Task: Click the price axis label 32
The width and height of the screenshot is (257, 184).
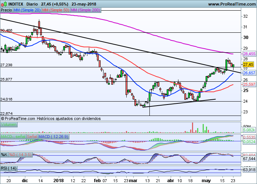Action: (245, 16)
